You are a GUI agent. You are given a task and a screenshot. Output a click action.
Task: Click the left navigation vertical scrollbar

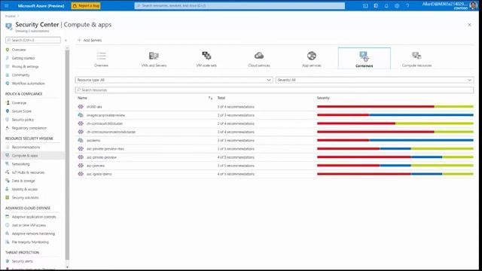coord(67,155)
